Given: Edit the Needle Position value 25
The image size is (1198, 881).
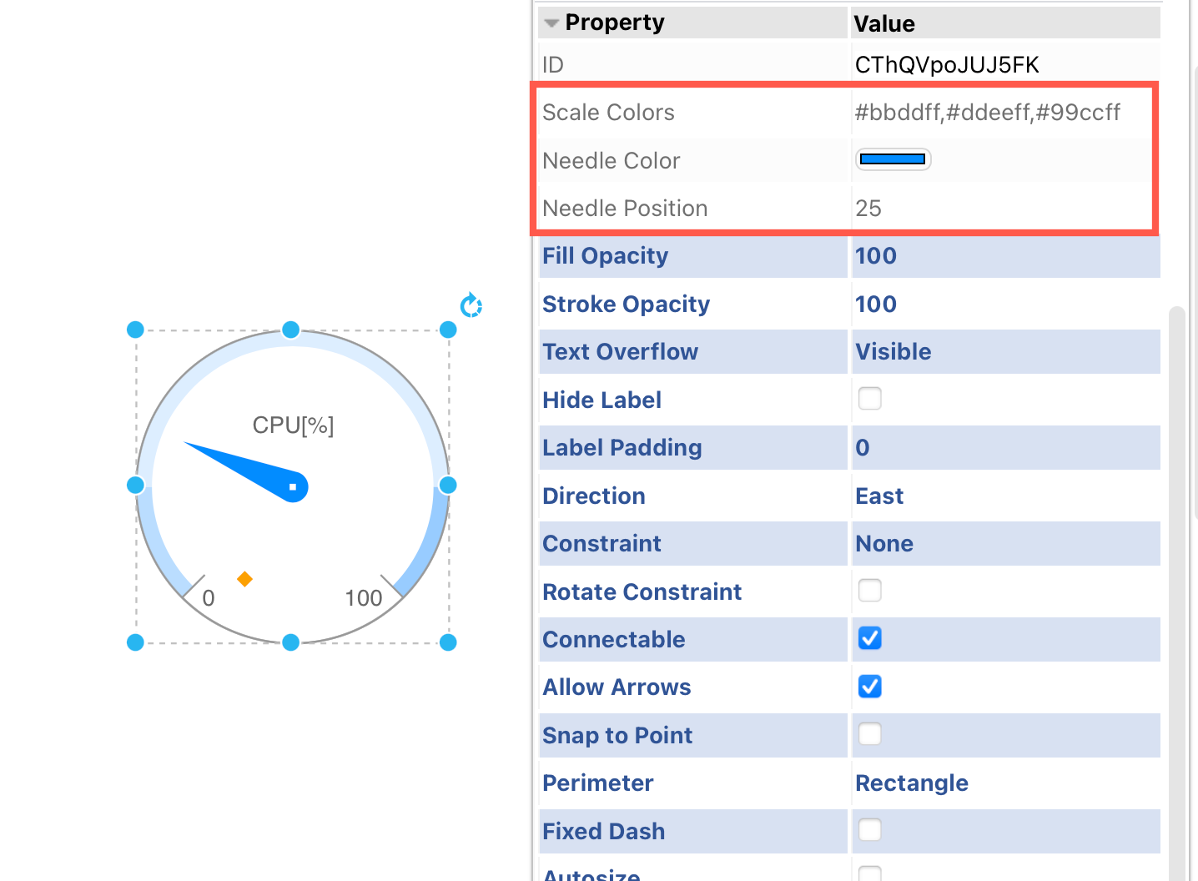Looking at the screenshot, I should (868, 208).
